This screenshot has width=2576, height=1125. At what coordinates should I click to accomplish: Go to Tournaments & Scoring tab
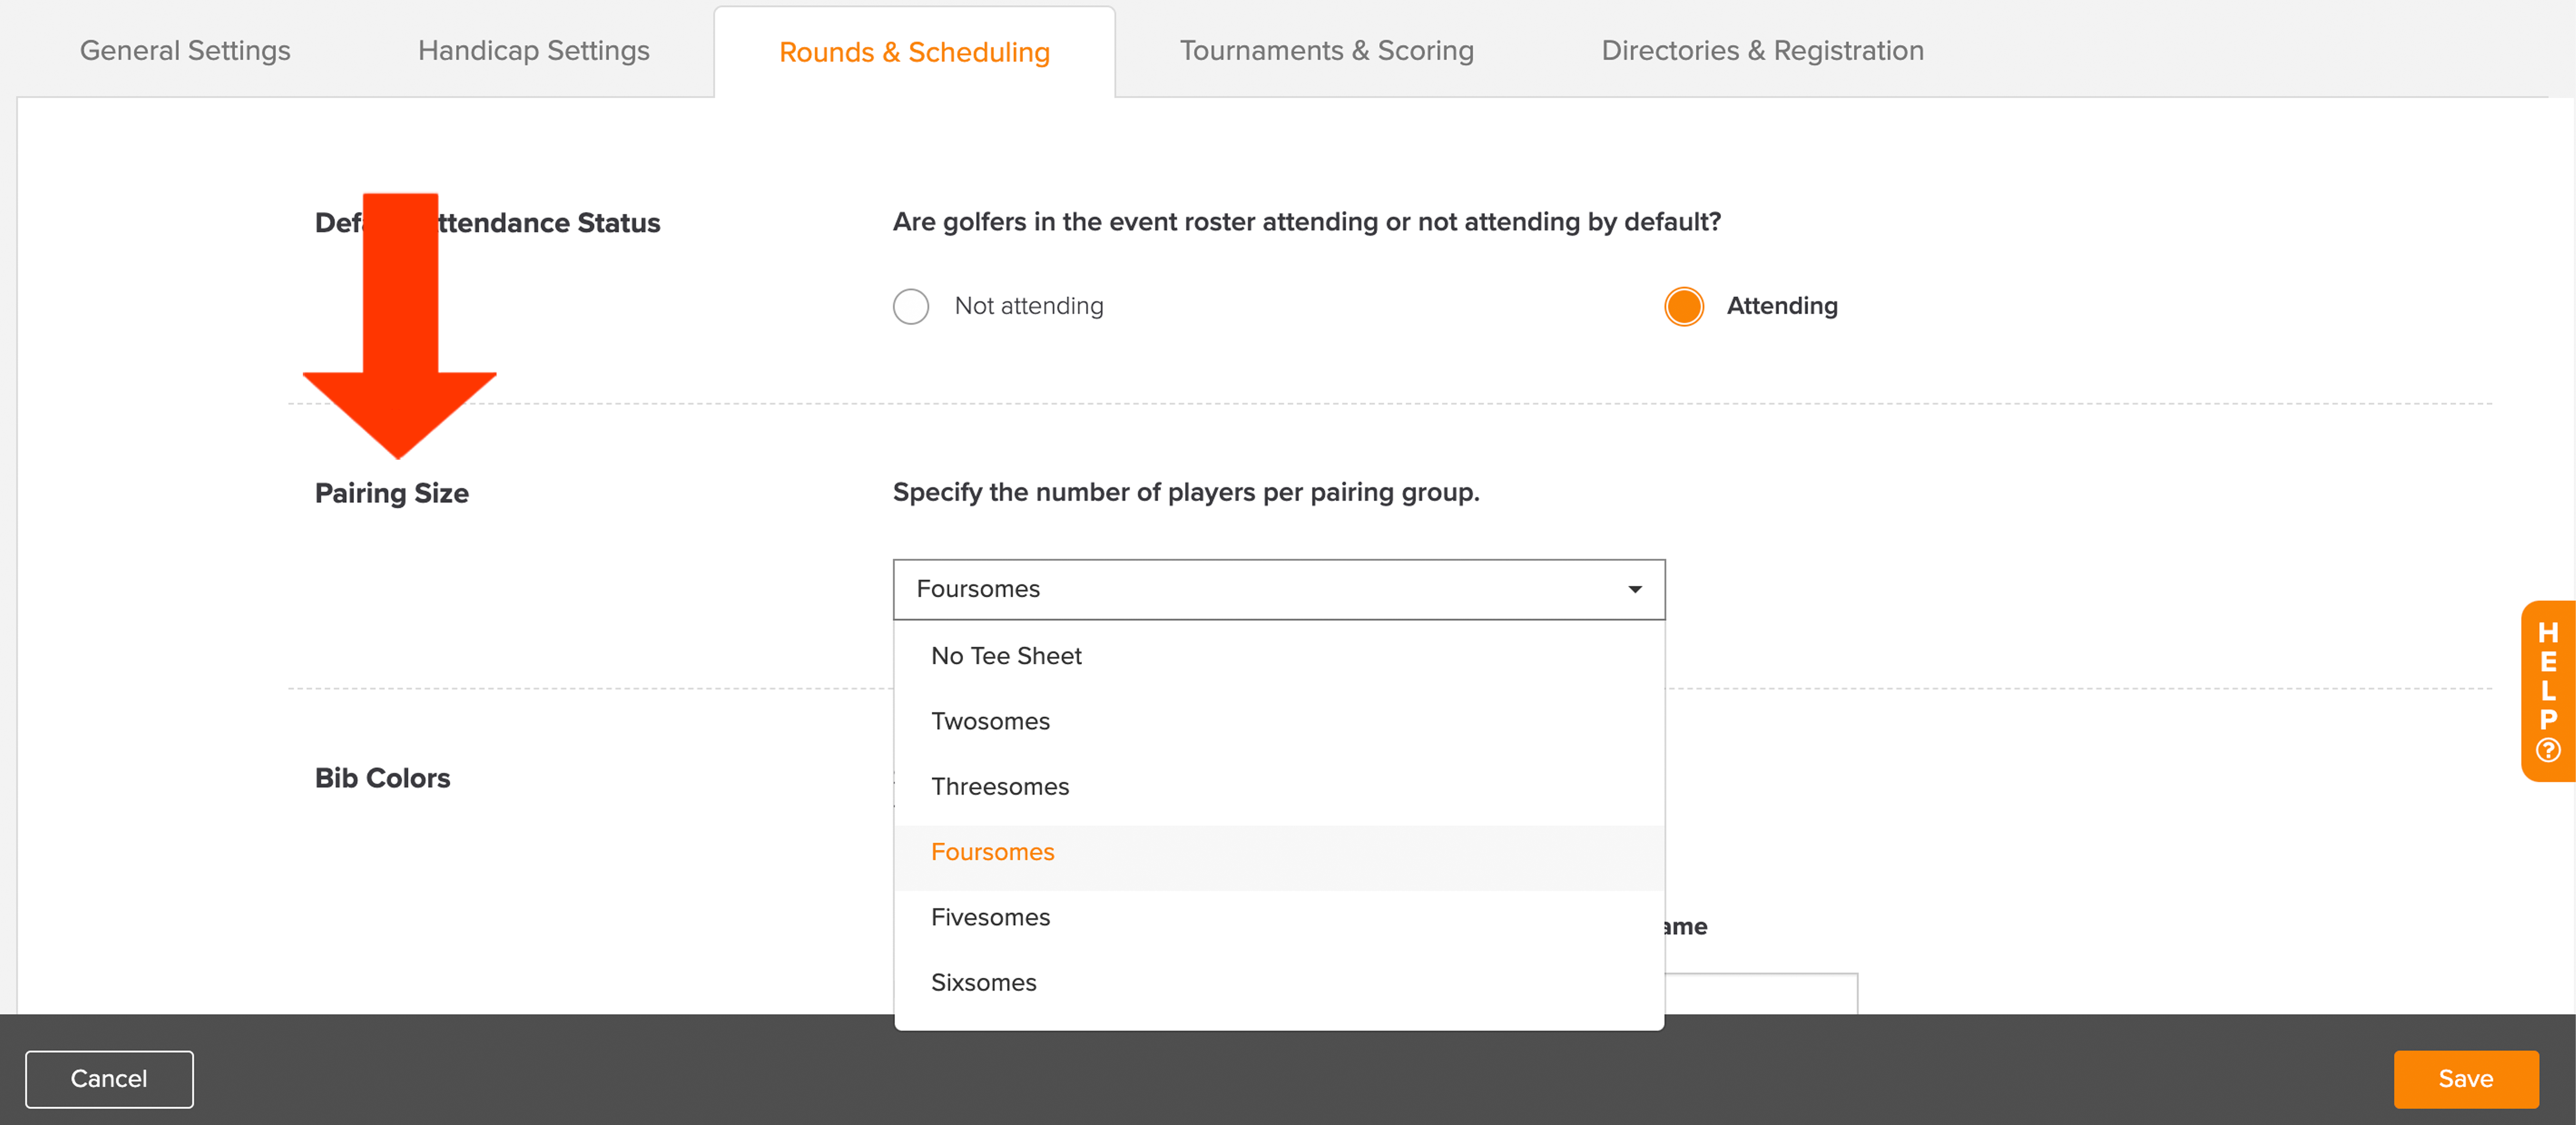pyautogui.click(x=1326, y=51)
